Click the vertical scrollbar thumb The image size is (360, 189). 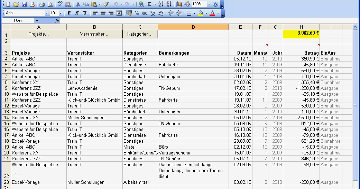356,105
